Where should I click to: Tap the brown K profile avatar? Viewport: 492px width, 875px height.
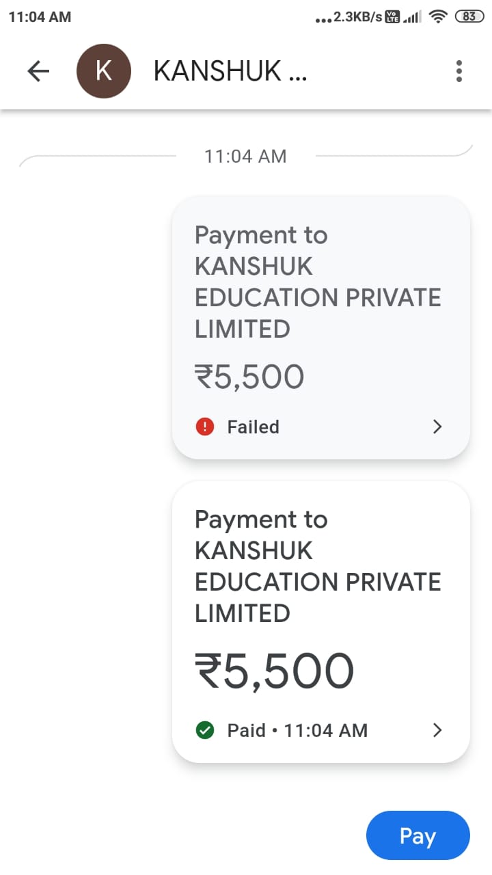coord(103,71)
